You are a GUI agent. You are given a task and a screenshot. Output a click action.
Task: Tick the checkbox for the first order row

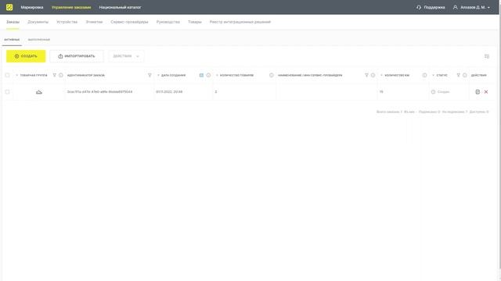pyautogui.click(x=7, y=92)
